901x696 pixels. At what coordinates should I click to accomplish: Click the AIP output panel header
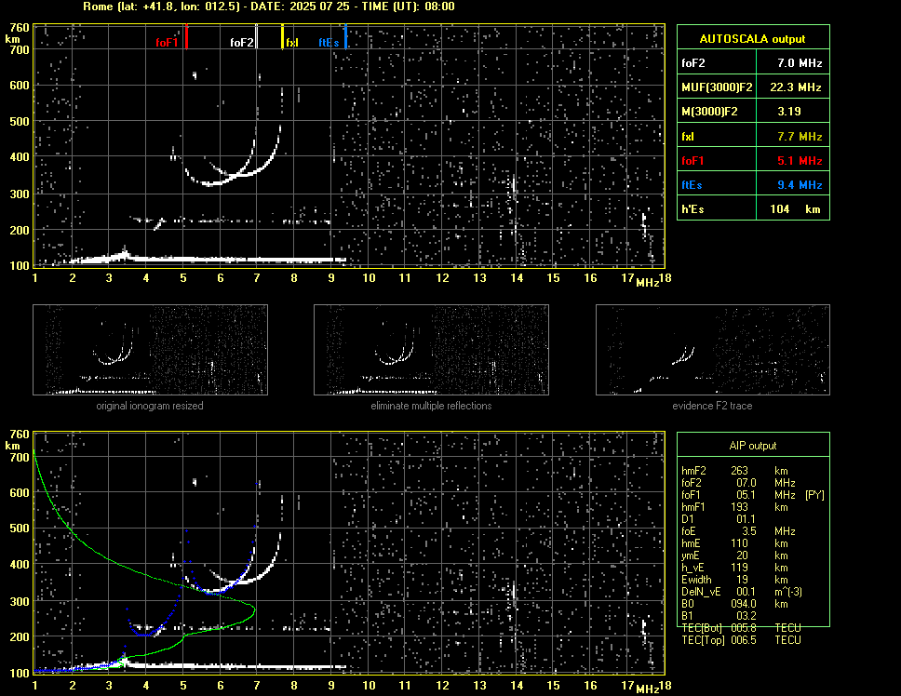(753, 446)
